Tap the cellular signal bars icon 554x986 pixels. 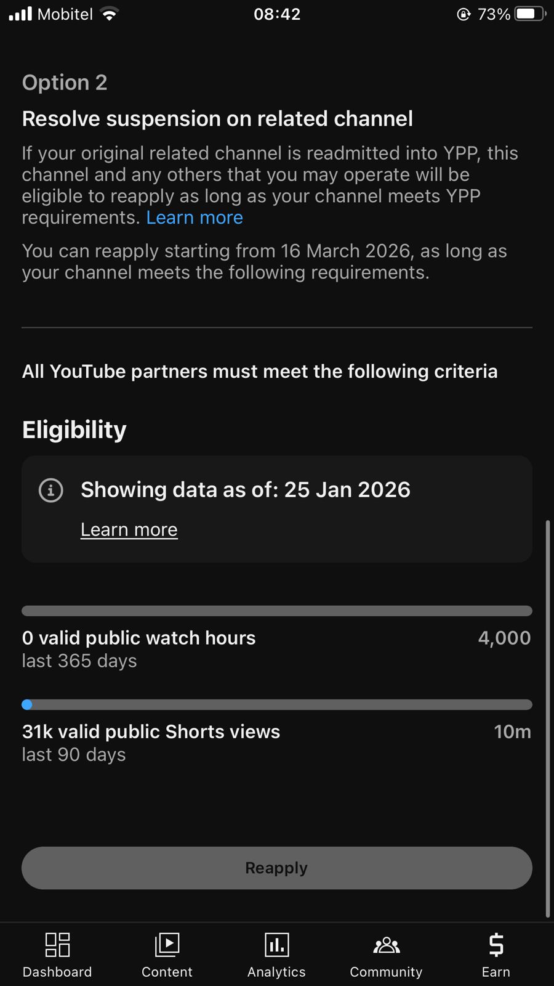click(x=20, y=14)
